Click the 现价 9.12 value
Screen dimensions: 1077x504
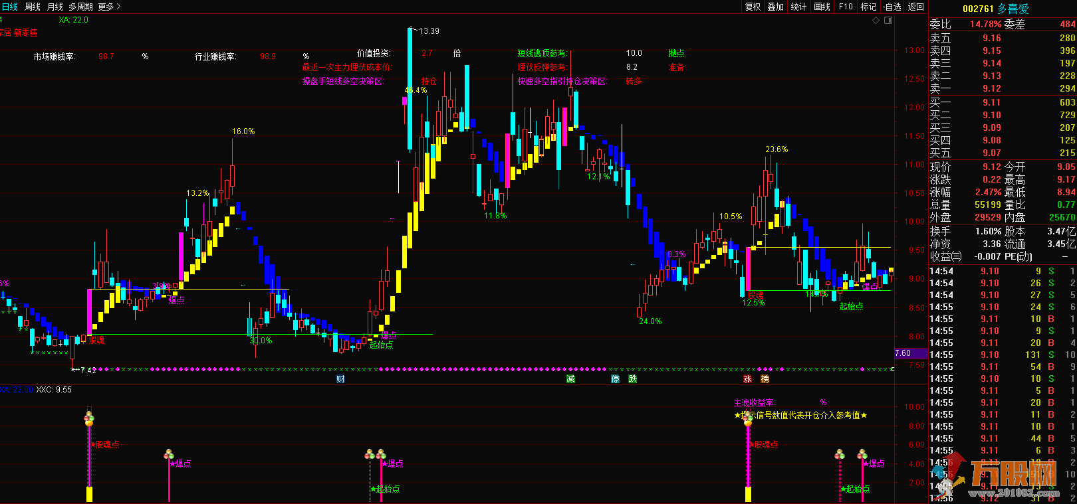pos(992,167)
